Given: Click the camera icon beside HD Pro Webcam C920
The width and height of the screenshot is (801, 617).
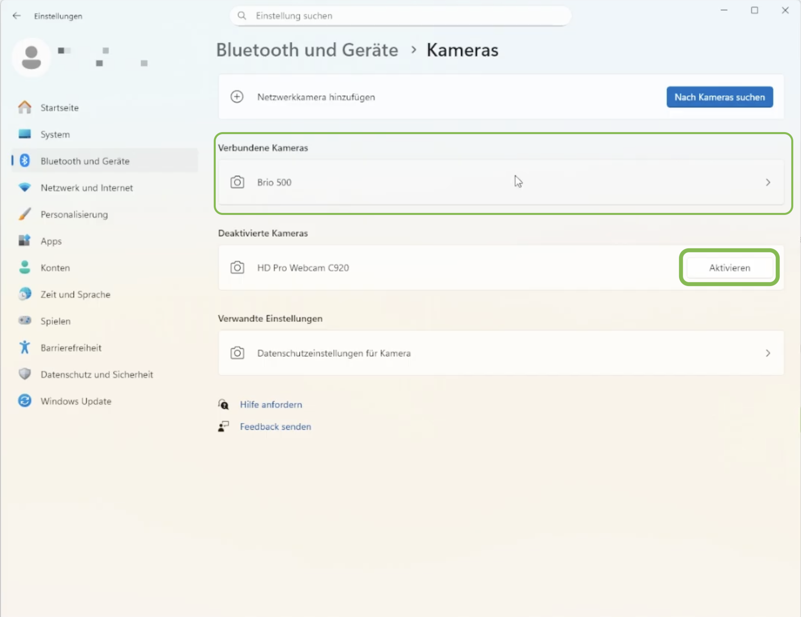Looking at the screenshot, I should tap(237, 268).
